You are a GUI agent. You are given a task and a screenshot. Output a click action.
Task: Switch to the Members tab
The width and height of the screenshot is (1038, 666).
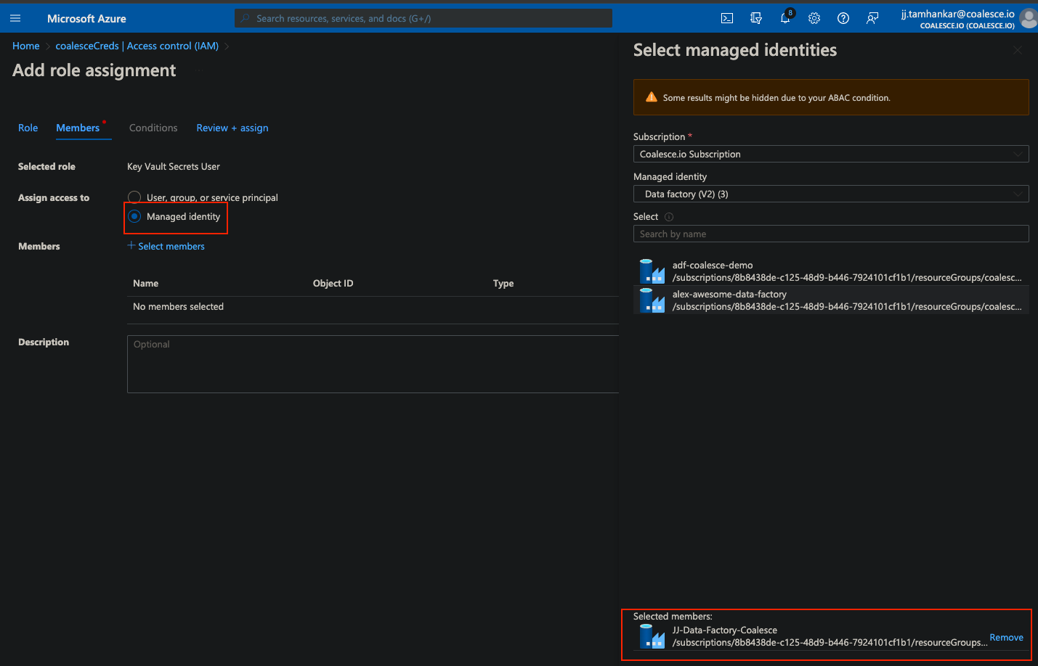[78, 128]
